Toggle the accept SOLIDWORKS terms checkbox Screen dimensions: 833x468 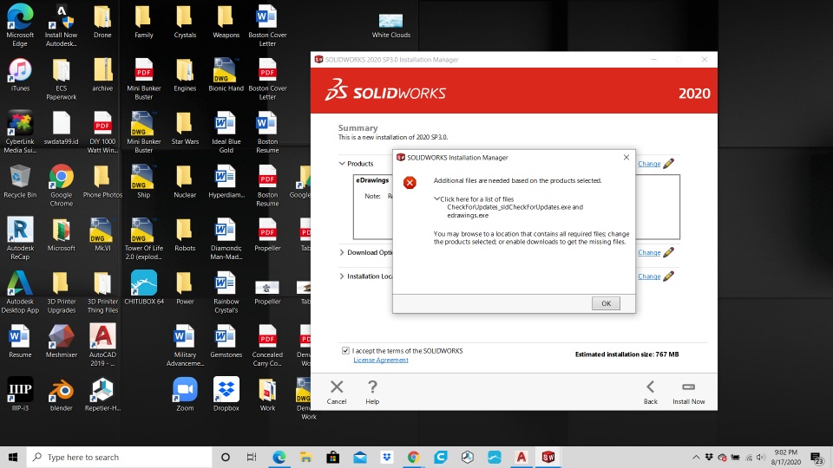[345, 351]
